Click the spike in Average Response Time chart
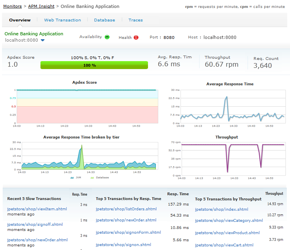The width and height of the screenshot is (290, 250). pos(227,97)
